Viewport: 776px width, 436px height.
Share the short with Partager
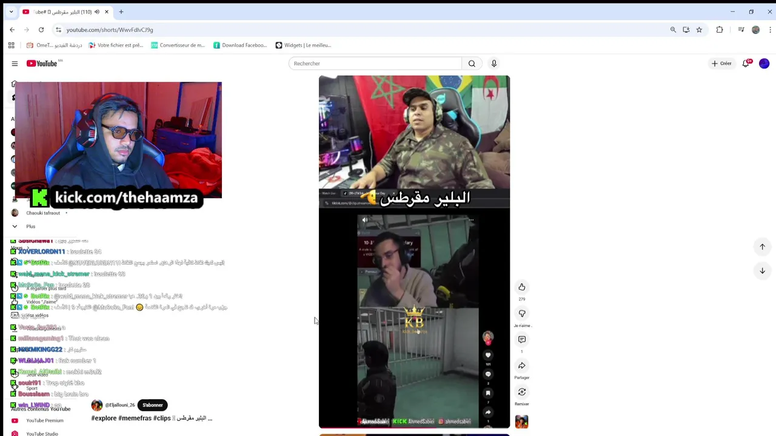pos(522,366)
